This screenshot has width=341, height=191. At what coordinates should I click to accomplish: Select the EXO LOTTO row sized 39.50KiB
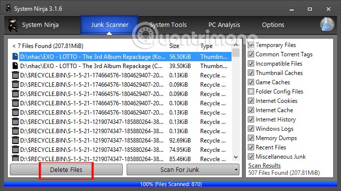(122, 66)
